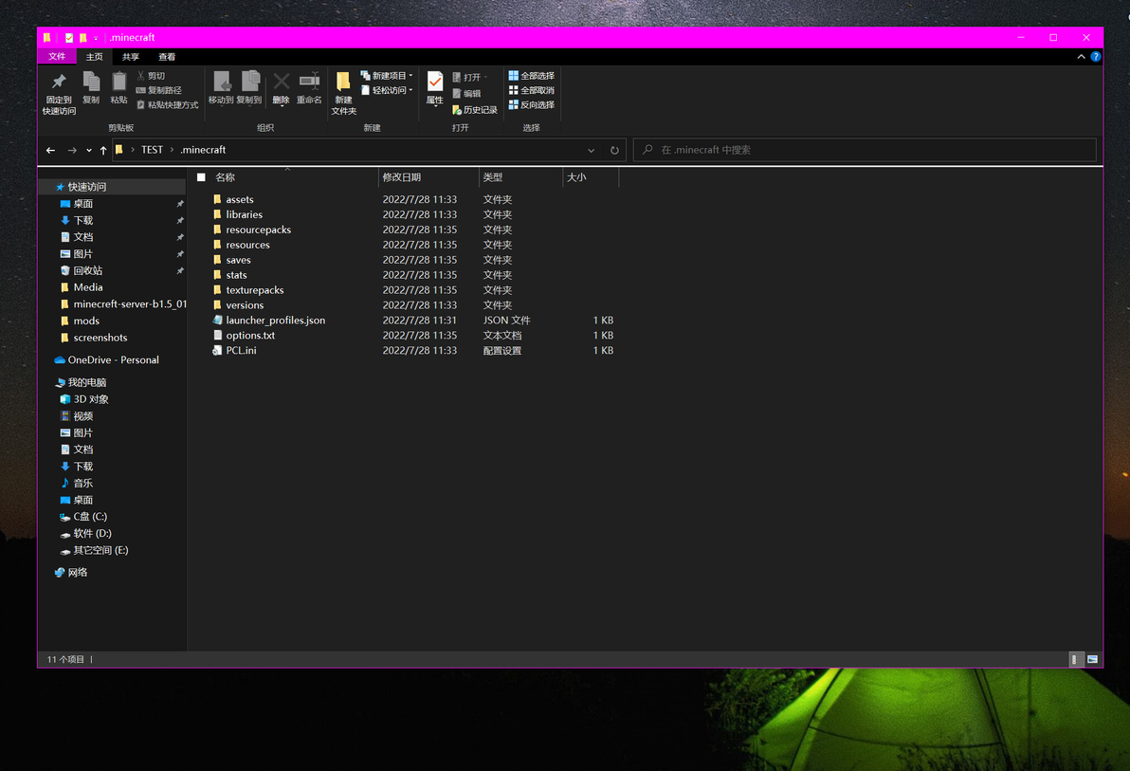The image size is (1130, 771).
Task: Click the Rename icon in ribbon
Action: coord(309,82)
